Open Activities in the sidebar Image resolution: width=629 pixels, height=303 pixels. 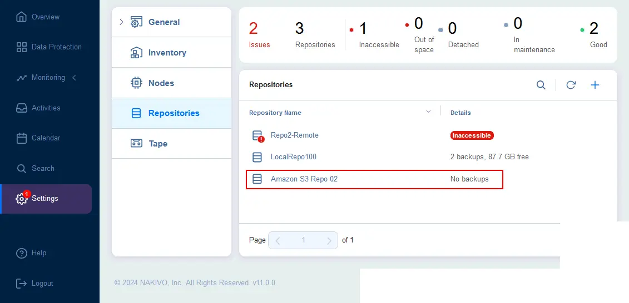click(46, 108)
